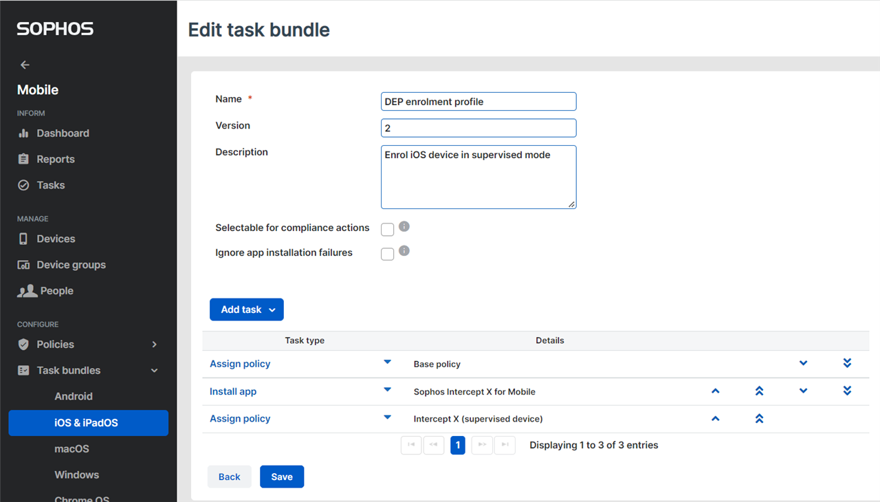880x502 pixels.
Task: Click Displaying 1 to 3 of 3 entries
Action: (x=594, y=446)
